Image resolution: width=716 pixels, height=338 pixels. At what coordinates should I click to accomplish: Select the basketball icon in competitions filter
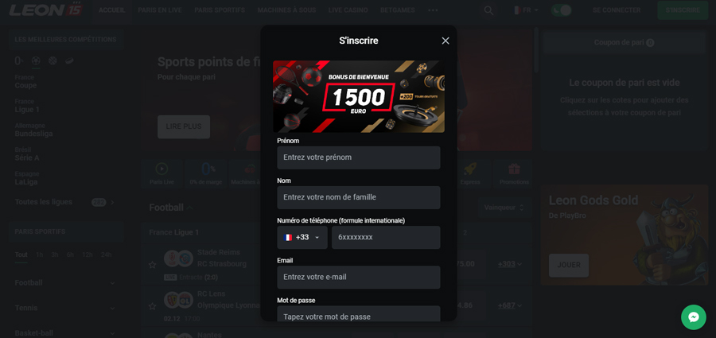pyautogui.click(x=53, y=60)
